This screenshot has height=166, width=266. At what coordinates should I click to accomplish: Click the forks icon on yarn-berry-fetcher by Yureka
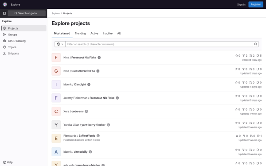(243, 123)
